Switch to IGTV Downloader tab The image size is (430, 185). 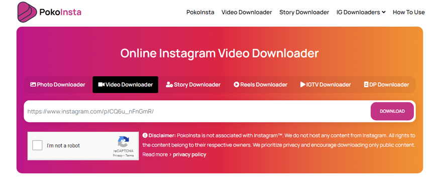[x=326, y=85]
